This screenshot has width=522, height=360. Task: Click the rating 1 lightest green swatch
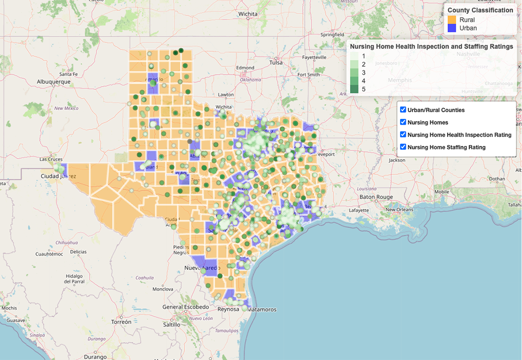(x=354, y=56)
